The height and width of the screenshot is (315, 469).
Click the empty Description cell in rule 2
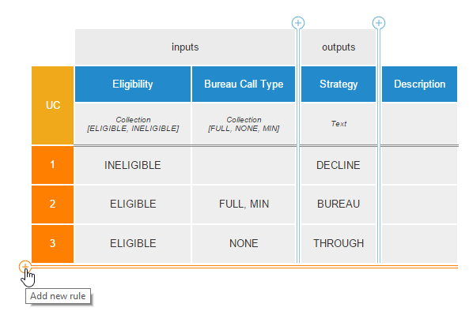tap(419, 204)
